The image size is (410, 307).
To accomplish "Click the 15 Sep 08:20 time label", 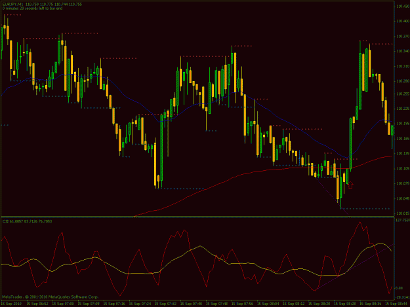I will click(319, 304).
